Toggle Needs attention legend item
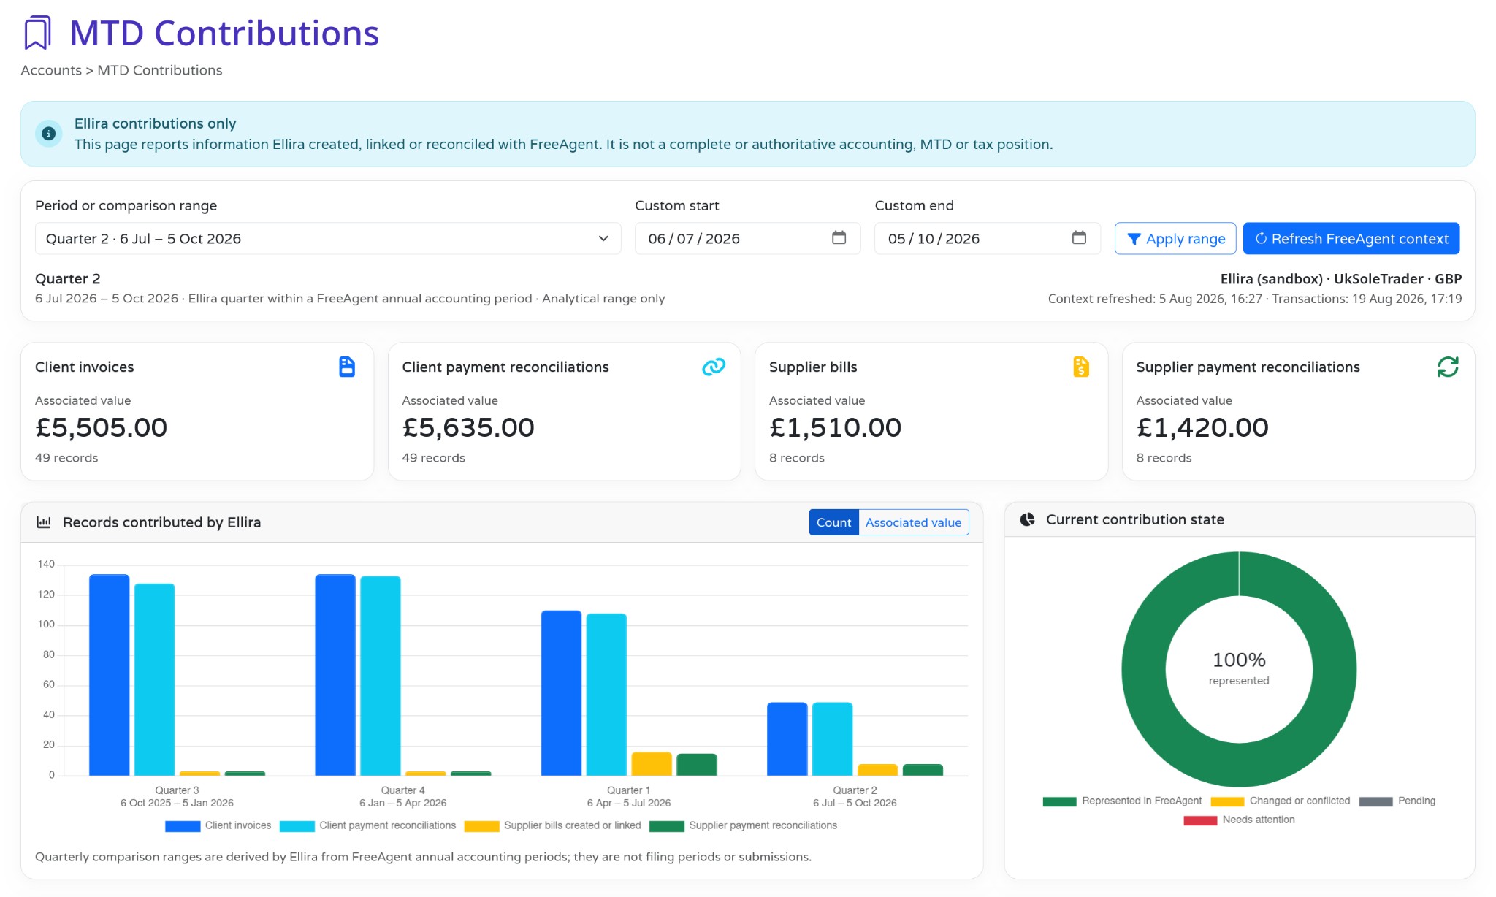Image resolution: width=1496 pixels, height=897 pixels. (x=1239, y=820)
